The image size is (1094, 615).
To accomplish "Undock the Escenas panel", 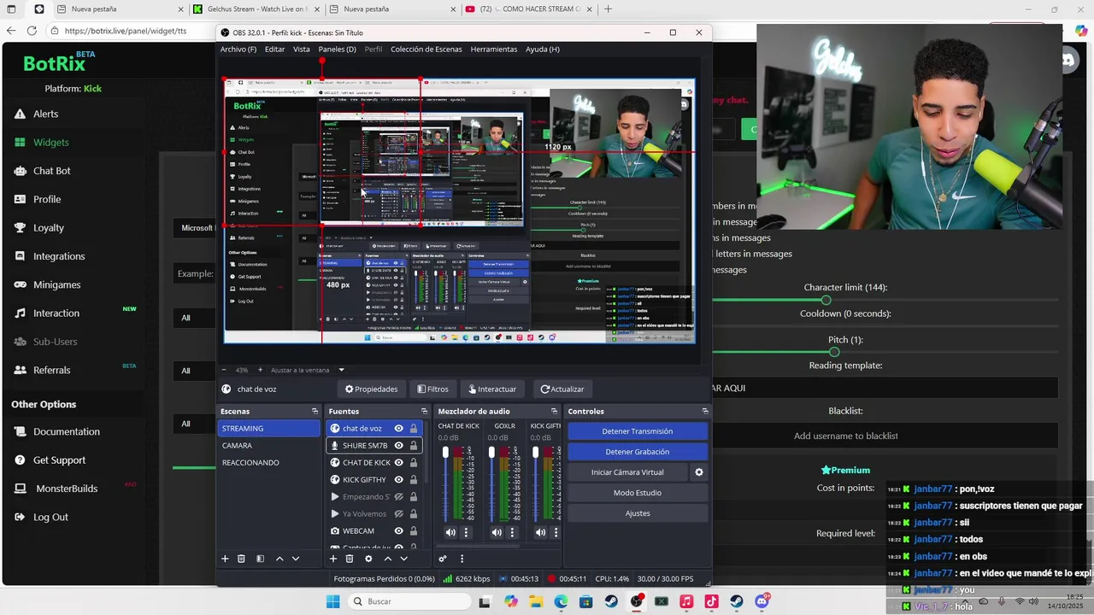I will [315, 411].
